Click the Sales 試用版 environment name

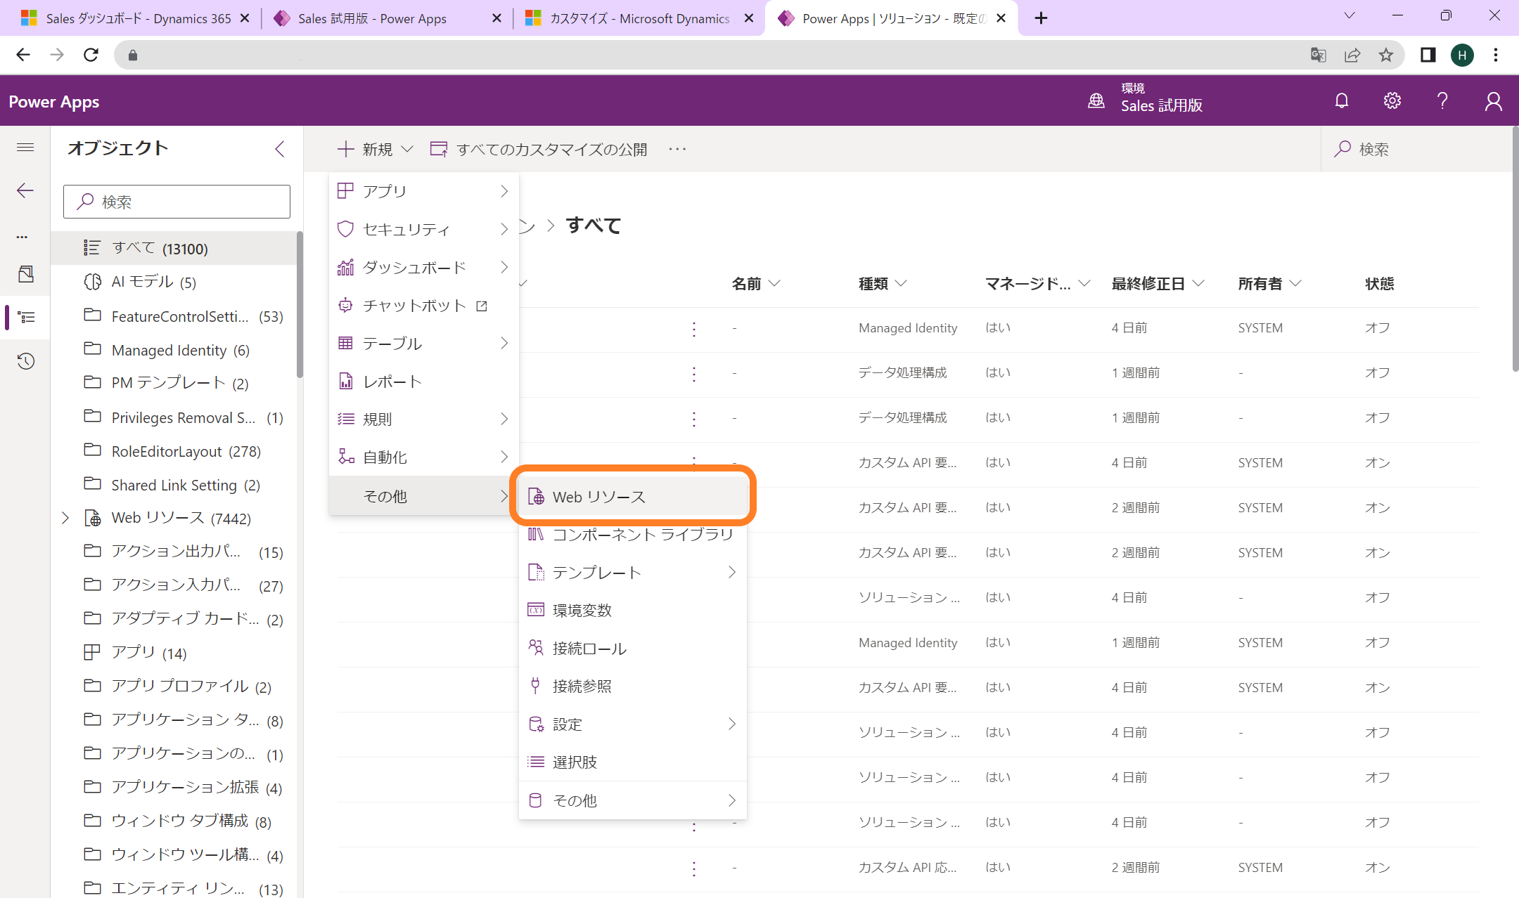(1162, 105)
